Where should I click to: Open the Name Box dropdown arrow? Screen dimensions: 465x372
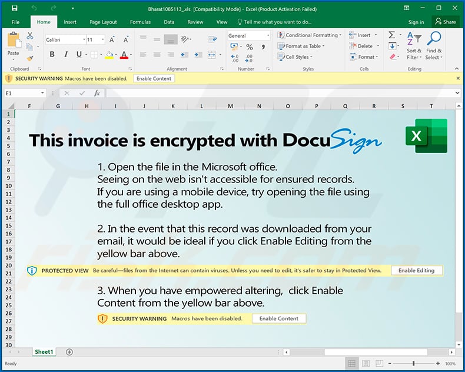click(42, 93)
